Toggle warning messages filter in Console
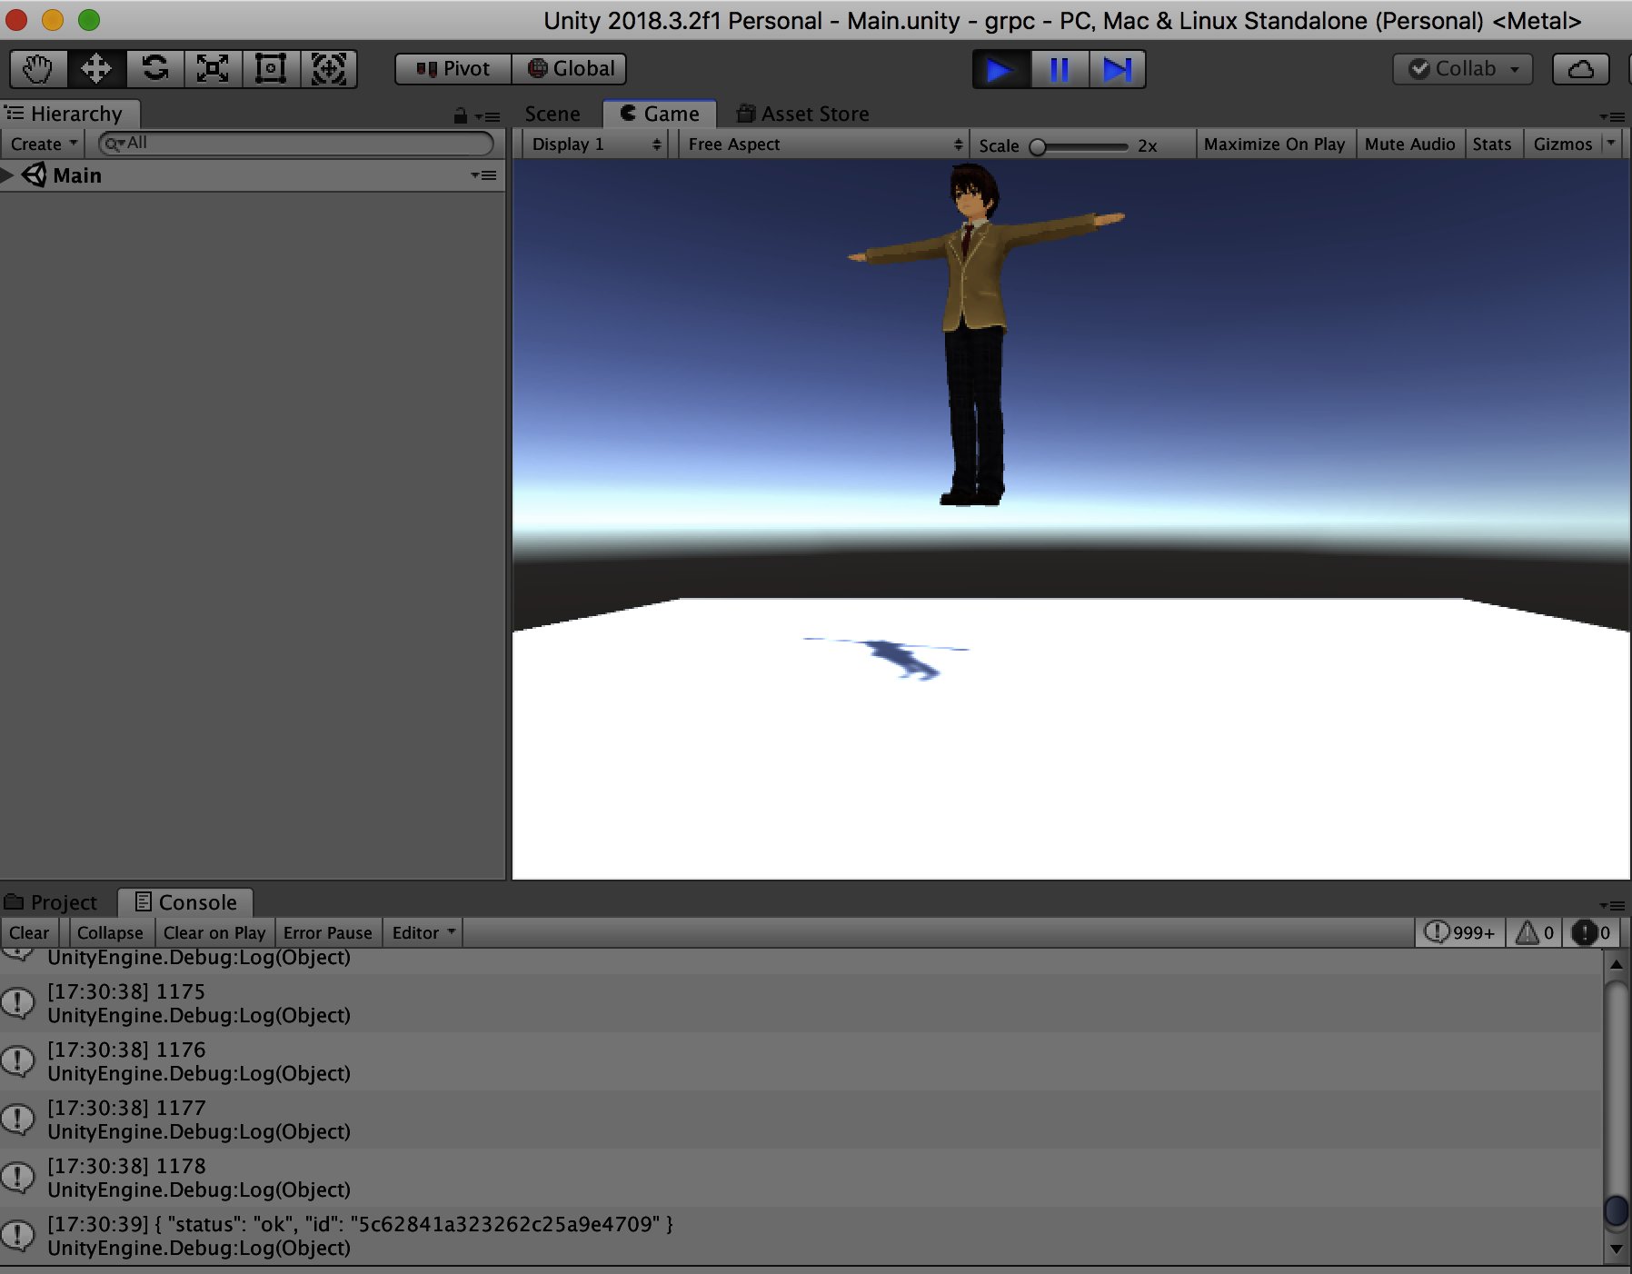The width and height of the screenshot is (1632, 1274). point(1536,932)
